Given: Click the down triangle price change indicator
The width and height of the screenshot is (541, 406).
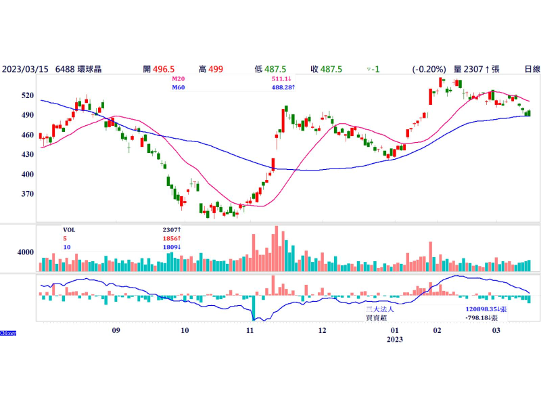Looking at the screenshot, I should (x=367, y=69).
